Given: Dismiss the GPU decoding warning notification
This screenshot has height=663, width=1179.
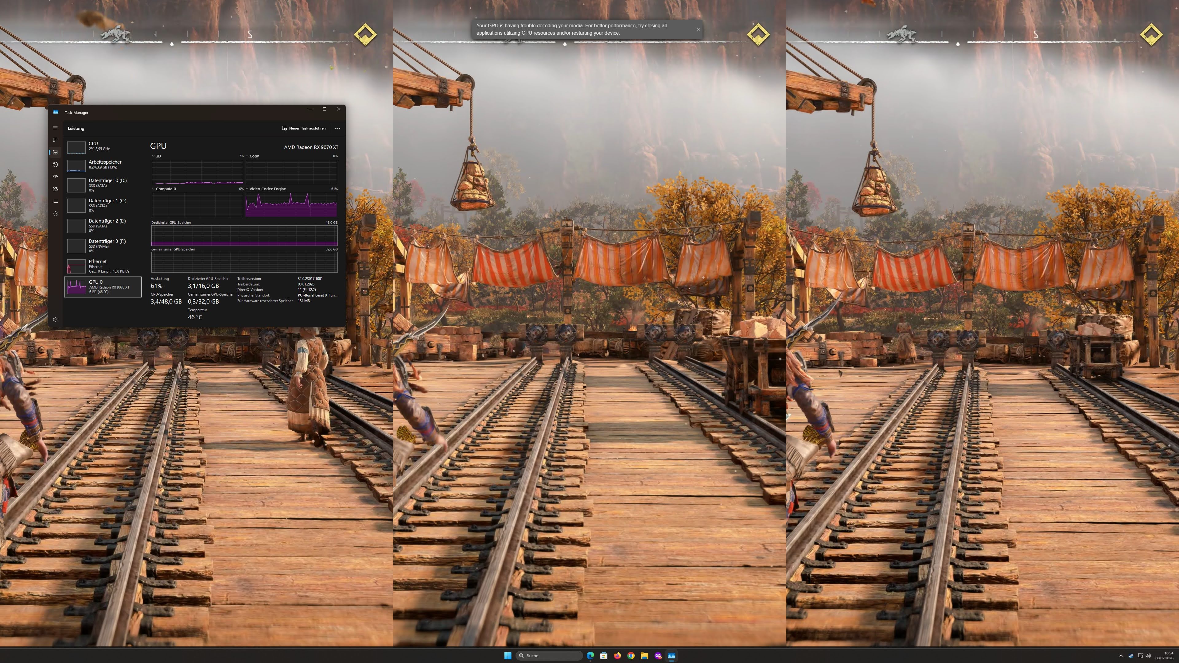Looking at the screenshot, I should coord(698,29).
